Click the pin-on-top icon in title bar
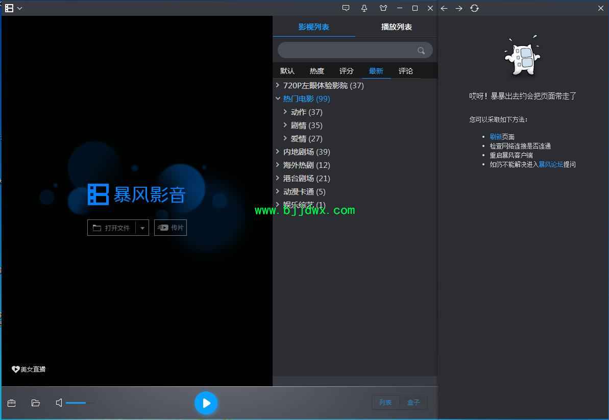609x420 pixels. 364,8
